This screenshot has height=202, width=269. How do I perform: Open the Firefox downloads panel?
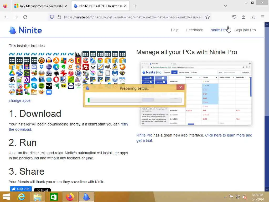(244, 17)
